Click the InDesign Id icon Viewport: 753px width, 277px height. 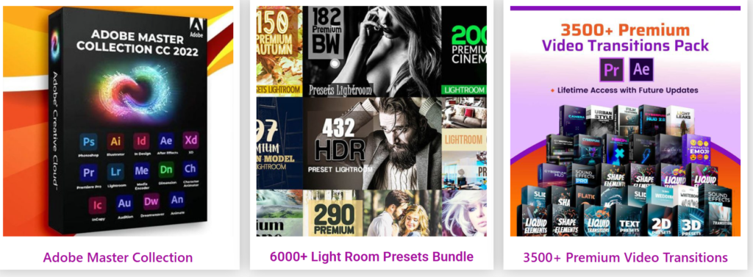[x=141, y=141]
